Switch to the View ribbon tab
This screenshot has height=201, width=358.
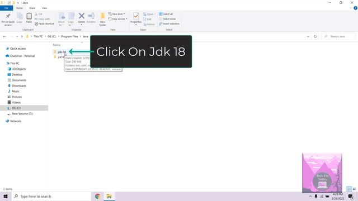[x=45, y=8]
